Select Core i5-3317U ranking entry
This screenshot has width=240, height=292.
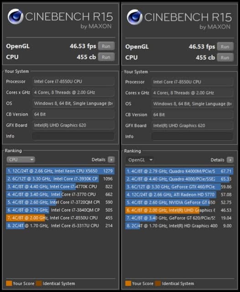click(x=60, y=226)
